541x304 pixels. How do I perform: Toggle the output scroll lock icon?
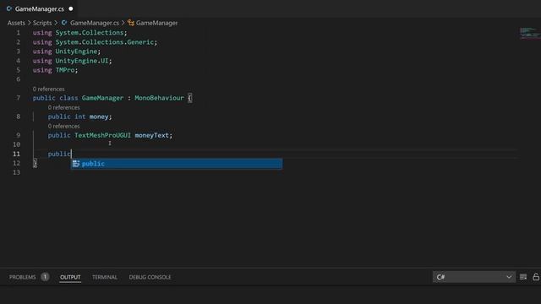pyautogui.click(x=536, y=277)
